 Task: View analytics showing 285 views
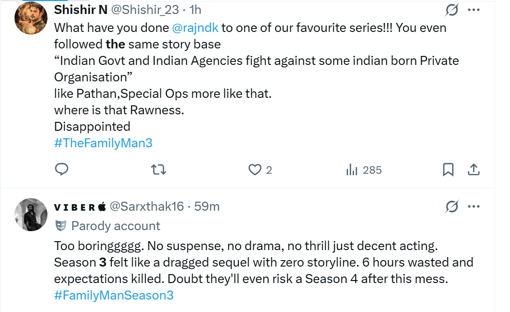coord(364,170)
